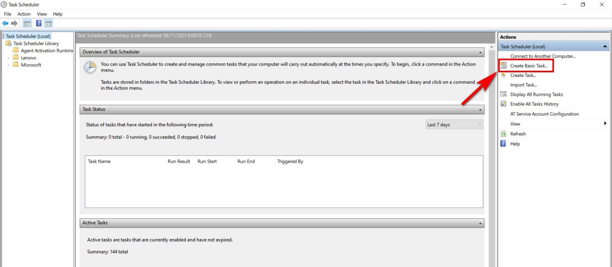This screenshot has width=612, height=267.
Task: Collapse the Task Status section
Action: (x=480, y=109)
